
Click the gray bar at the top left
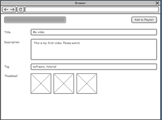pos(35,20)
